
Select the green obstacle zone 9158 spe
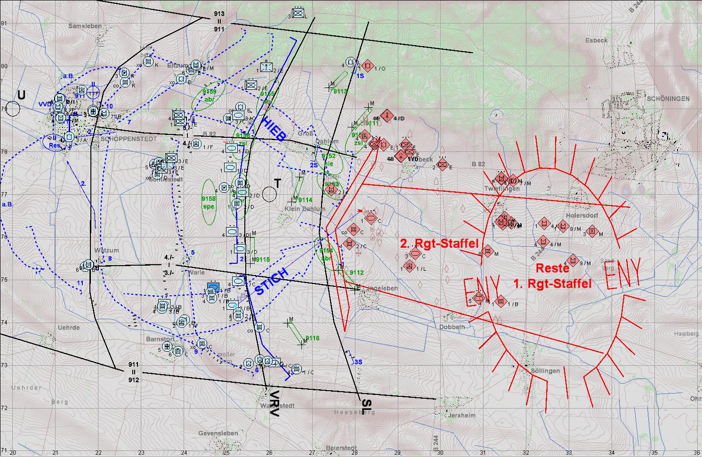pos(209,202)
